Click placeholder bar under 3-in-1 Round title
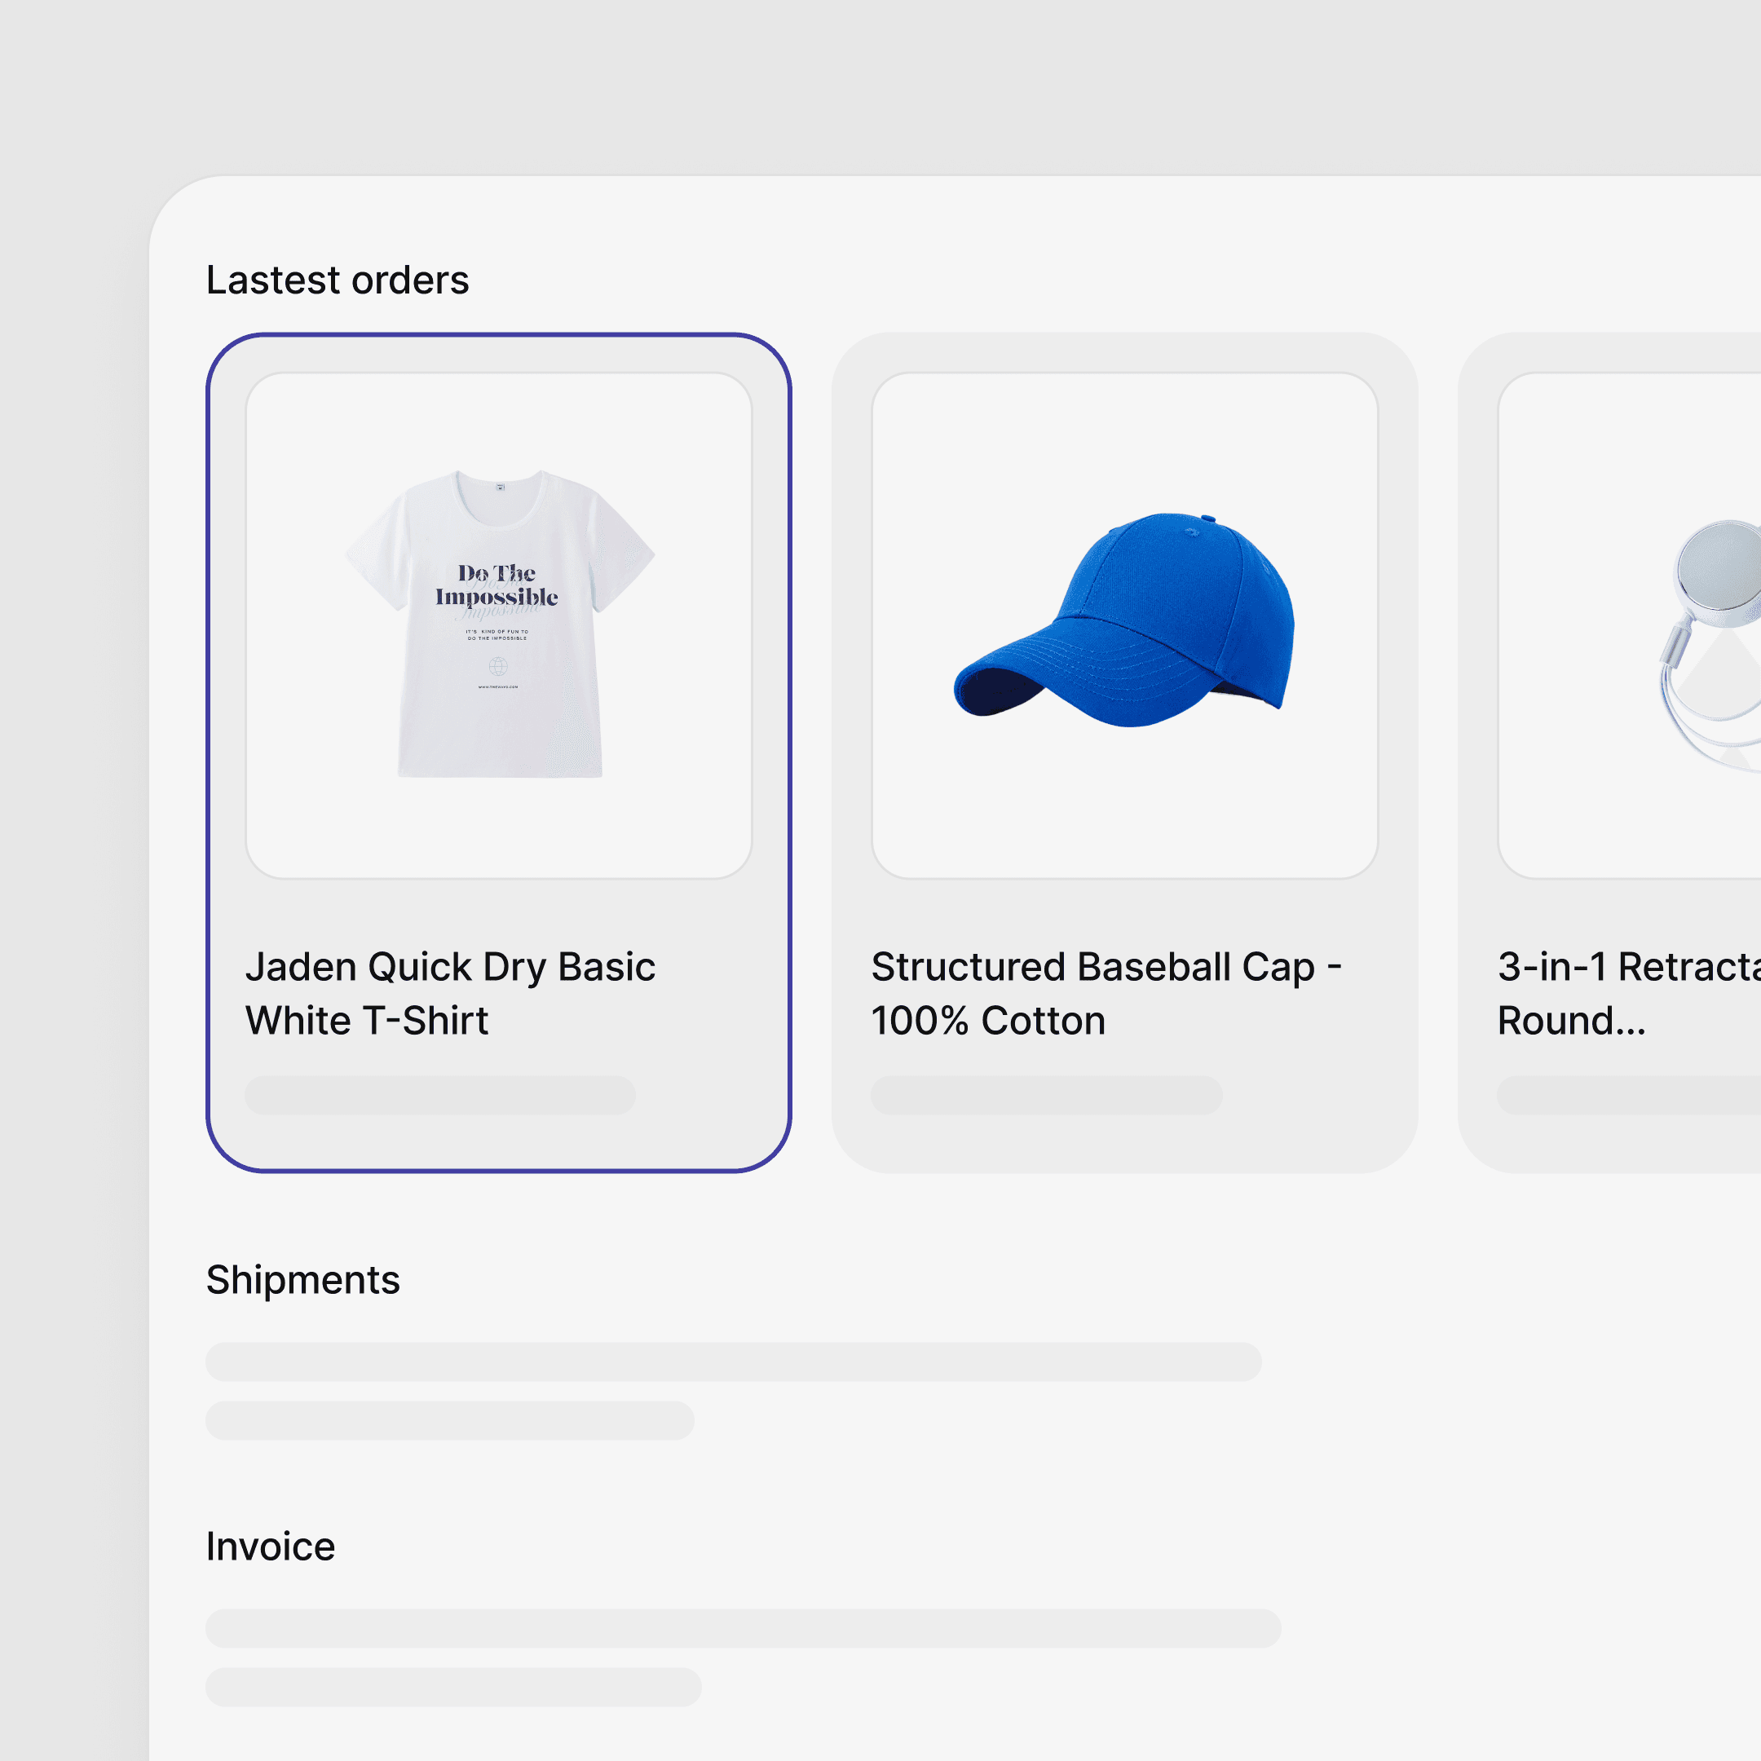 click(x=1629, y=1095)
